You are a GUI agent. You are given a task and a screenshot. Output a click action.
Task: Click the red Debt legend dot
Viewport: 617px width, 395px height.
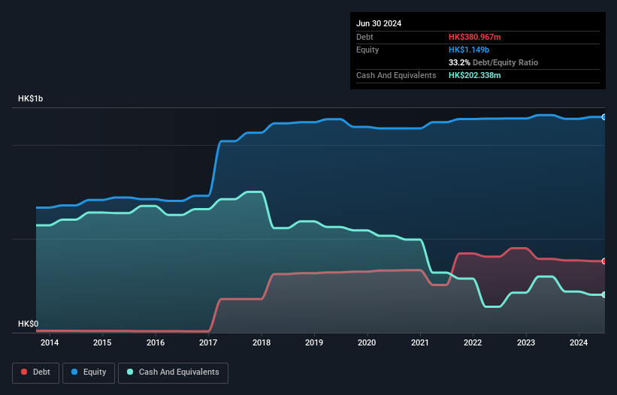tap(24, 372)
